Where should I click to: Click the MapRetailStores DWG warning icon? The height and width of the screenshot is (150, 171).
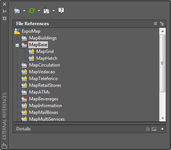[x=24, y=85]
